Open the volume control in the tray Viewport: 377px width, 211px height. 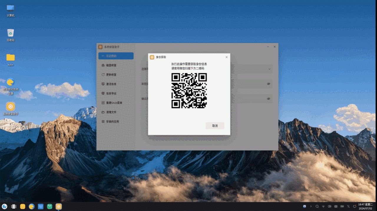click(x=329, y=206)
